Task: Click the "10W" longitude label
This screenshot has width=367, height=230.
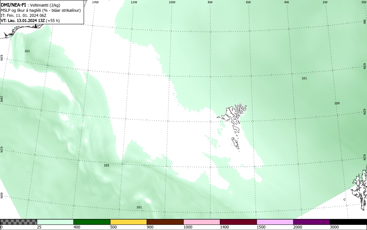Action: coord(172,2)
